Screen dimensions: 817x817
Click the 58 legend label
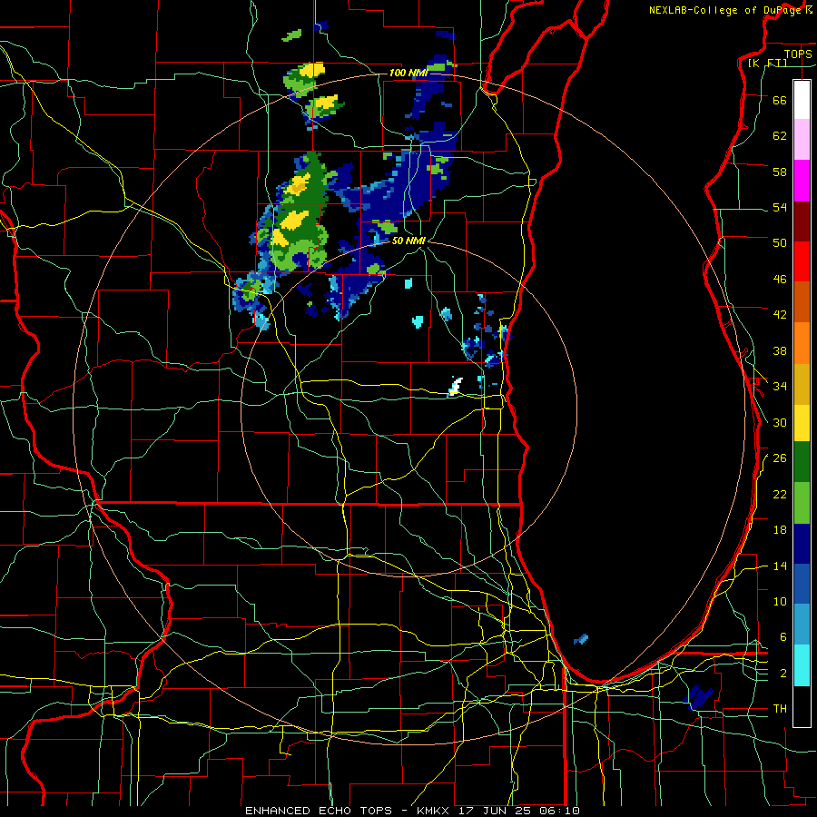coord(780,172)
